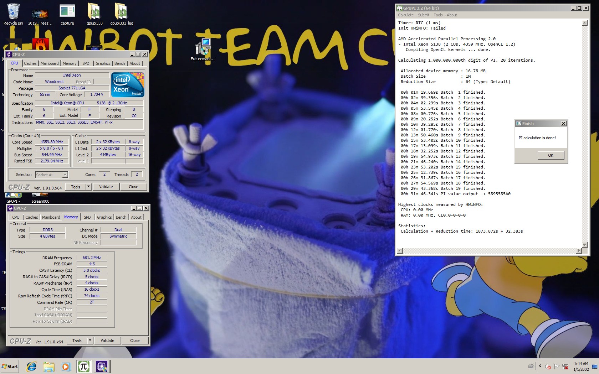This screenshot has height=374, width=599.
Task: Click the Intel Xeon inside logo
Action: point(128,84)
